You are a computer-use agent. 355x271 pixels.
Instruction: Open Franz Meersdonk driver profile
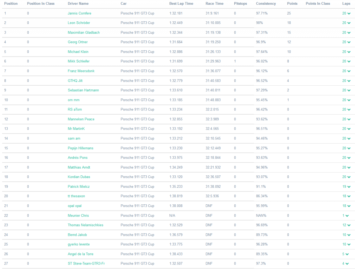click(81, 71)
